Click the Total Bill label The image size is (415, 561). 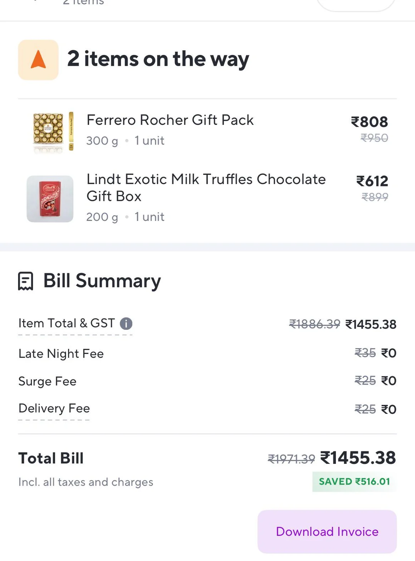pyautogui.click(x=51, y=458)
